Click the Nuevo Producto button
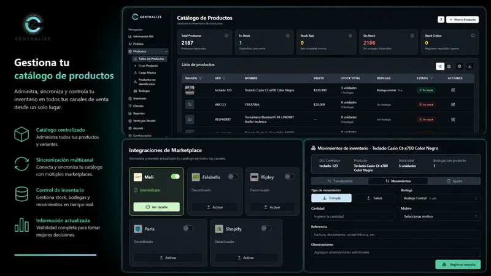Screen dimensions: 491x276 tap(462, 20)
